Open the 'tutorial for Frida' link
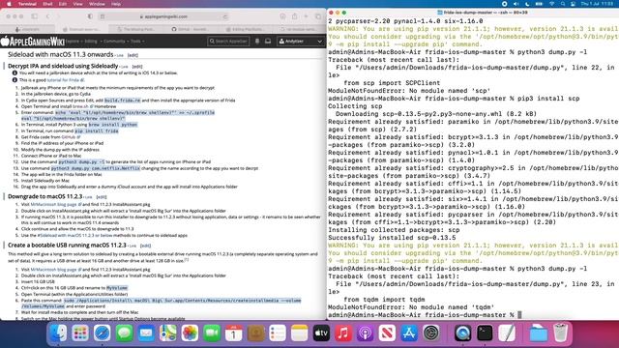 pos(66,80)
